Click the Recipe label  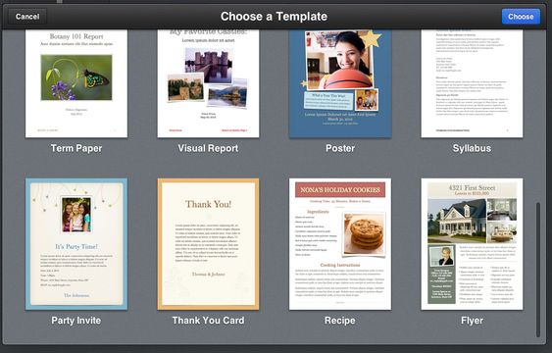pos(340,321)
